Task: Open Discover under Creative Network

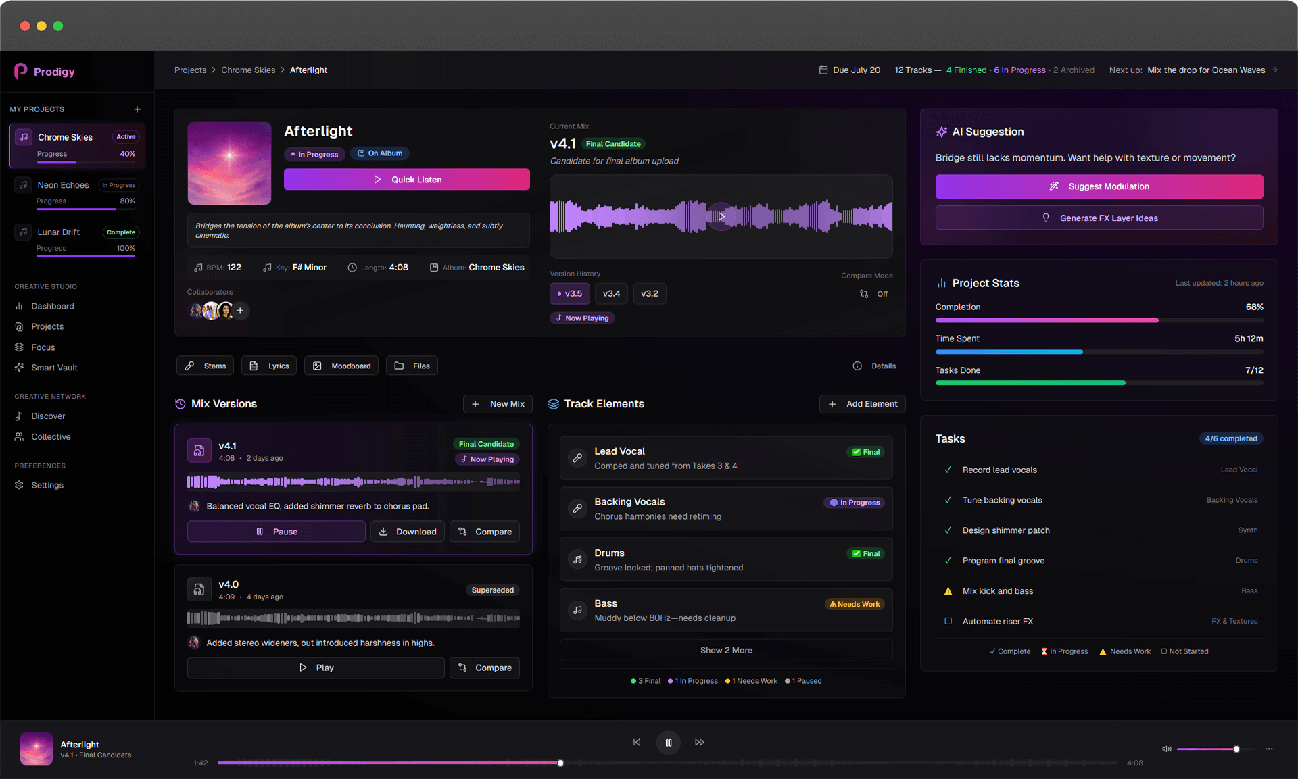Action: coord(47,416)
